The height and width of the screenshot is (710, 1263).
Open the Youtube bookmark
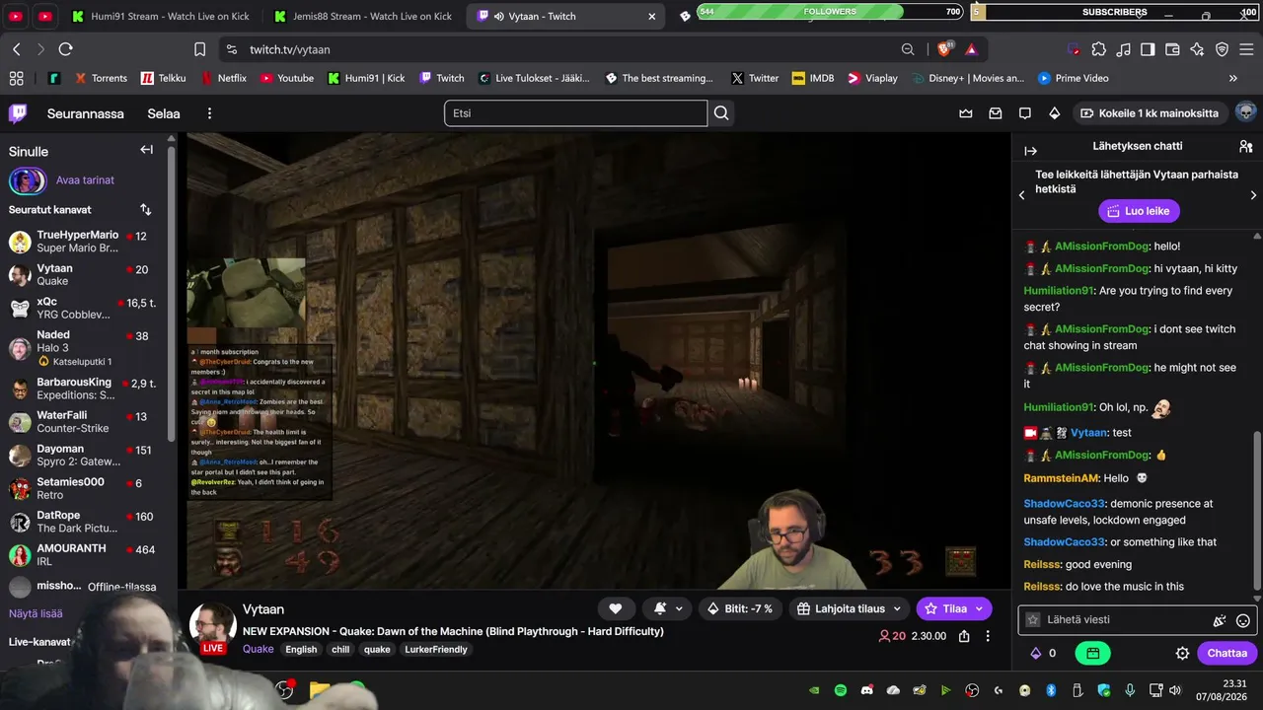(x=287, y=78)
